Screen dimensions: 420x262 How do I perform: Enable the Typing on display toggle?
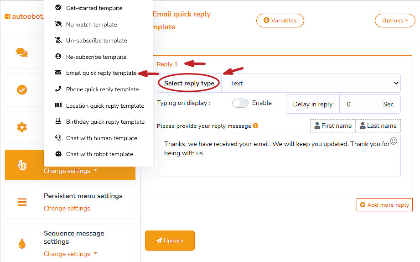[240, 103]
